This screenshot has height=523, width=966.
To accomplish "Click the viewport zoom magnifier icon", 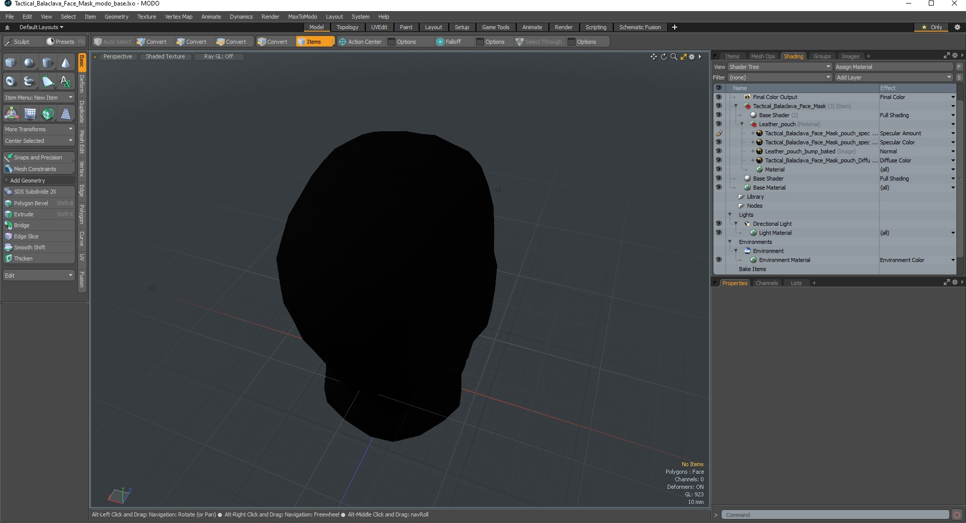I will (x=674, y=57).
